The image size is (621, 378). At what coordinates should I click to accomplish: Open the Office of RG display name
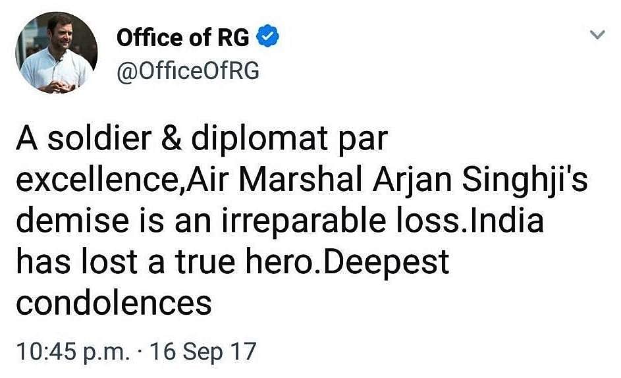183,38
